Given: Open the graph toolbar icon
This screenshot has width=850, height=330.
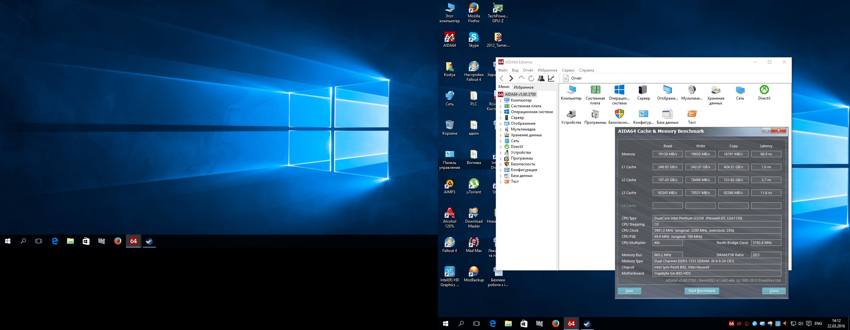Looking at the screenshot, I should point(551,78).
